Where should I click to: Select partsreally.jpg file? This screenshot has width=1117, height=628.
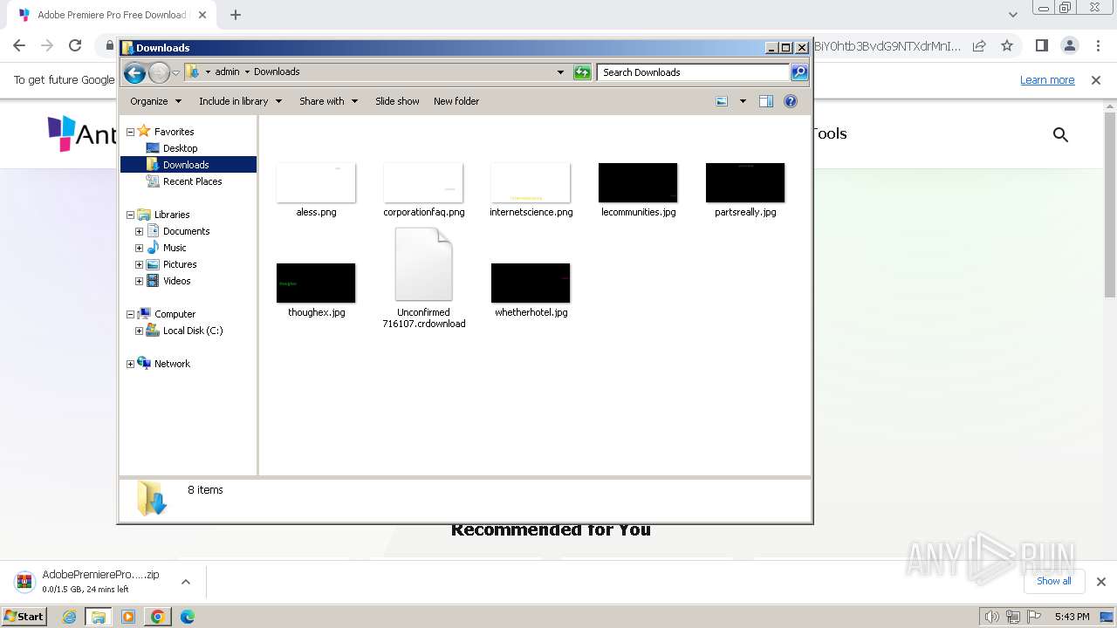click(745, 190)
